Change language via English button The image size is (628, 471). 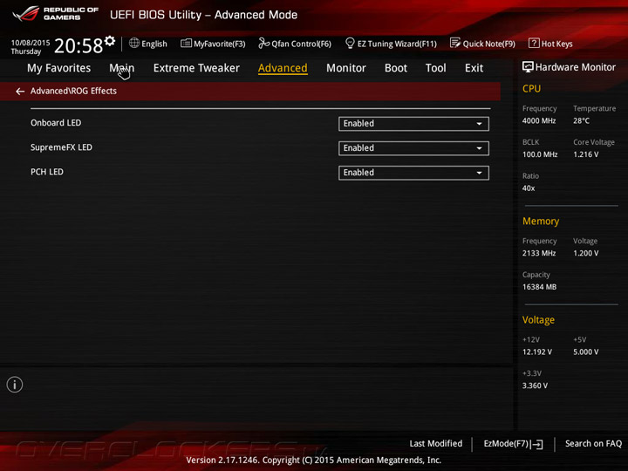(x=147, y=44)
